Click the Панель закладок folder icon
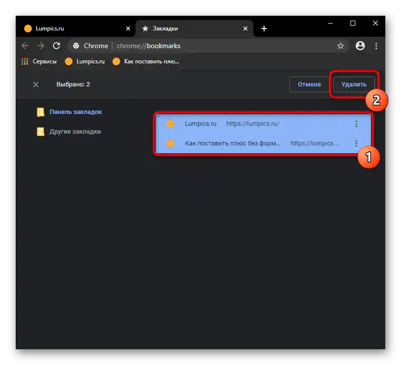401x365 pixels. [x=40, y=112]
